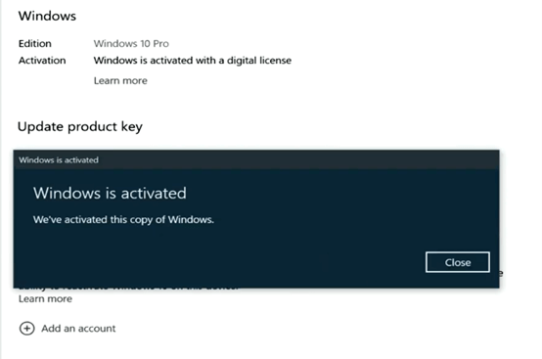Viewport: 542px width, 359px height.
Task: Click the circled plus icon for adding account
Action: point(27,329)
